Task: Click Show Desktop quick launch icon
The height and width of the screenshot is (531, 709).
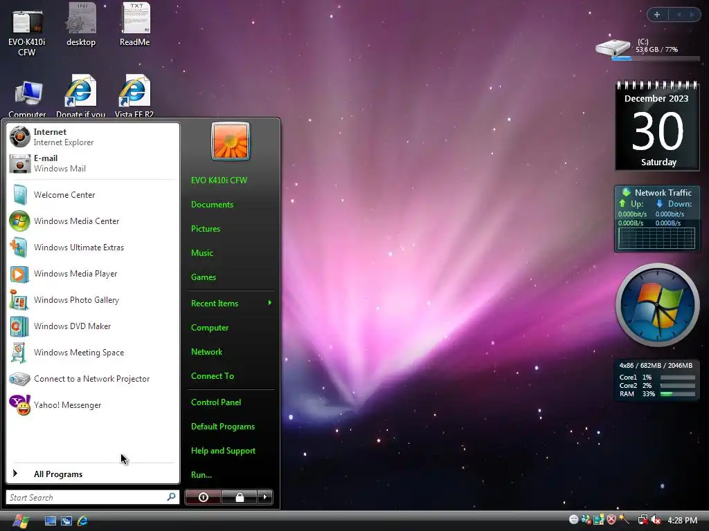Action: pyautogui.click(x=50, y=521)
